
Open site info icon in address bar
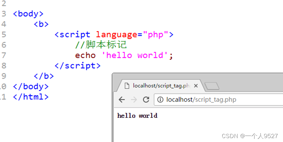click(x=160, y=99)
